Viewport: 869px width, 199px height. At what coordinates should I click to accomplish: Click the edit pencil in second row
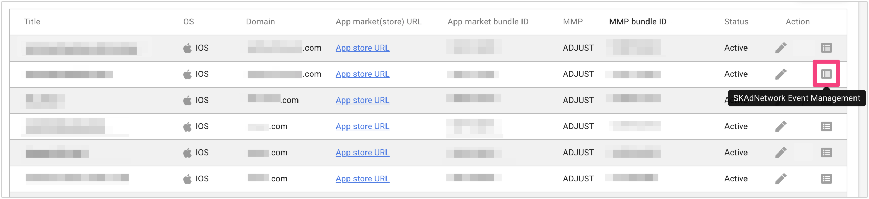tap(781, 74)
